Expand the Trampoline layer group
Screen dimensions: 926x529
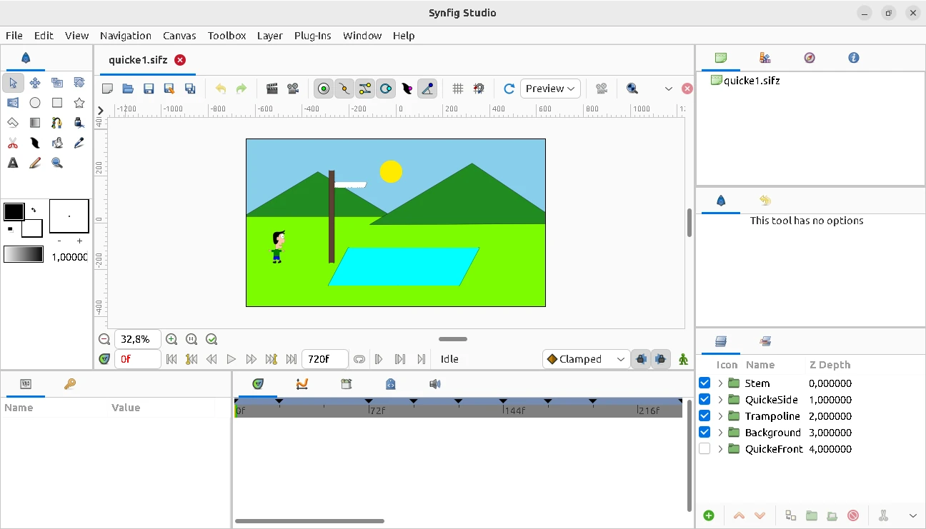pyautogui.click(x=720, y=416)
